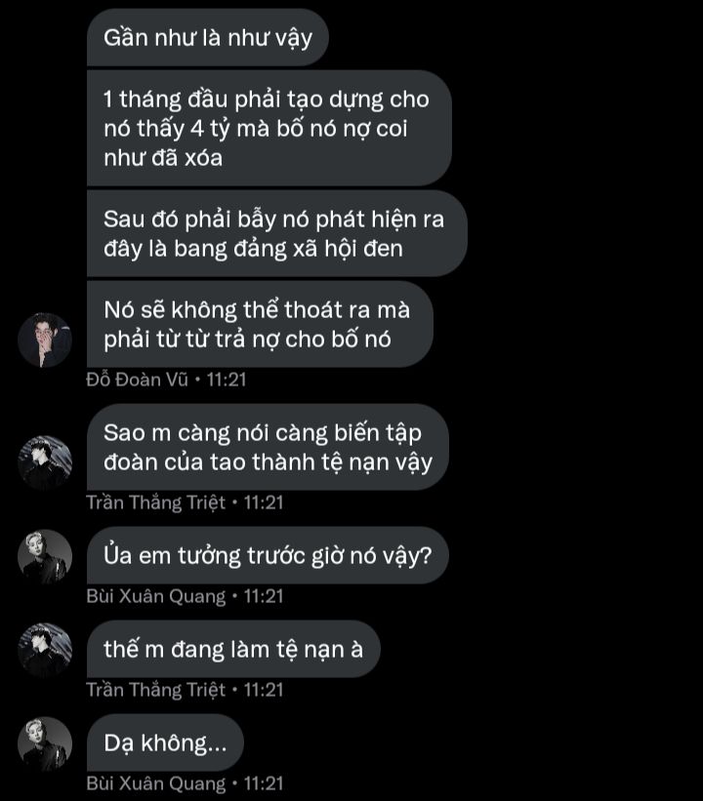703x801 pixels.
Task: Tap Bùi Xuân Quang's name under 'Dạ không...' message
Action: pyautogui.click(x=156, y=783)
